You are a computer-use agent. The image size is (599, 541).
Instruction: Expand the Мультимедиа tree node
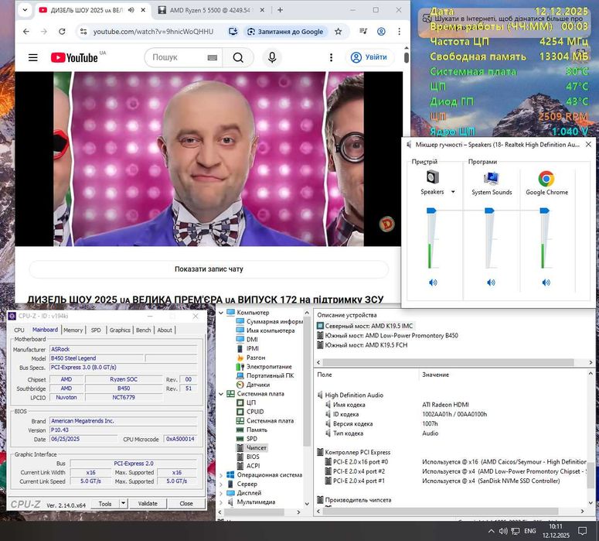click(x=221, y=502)
